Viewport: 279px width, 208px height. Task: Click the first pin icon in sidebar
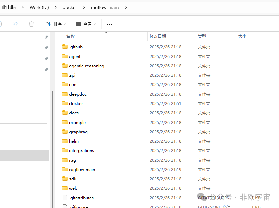(46, 37)
